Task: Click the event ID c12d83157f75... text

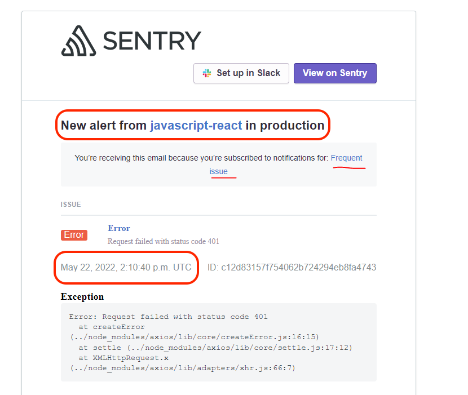Action: [292, 267]
